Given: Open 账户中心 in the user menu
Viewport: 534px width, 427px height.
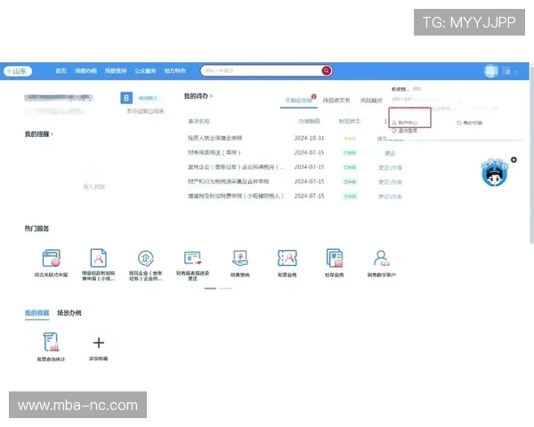Looking at the screenshot, I should click(405, 123).
